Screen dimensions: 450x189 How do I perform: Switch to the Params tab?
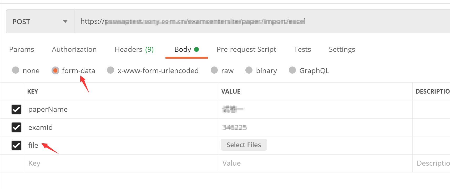point(22,49)
